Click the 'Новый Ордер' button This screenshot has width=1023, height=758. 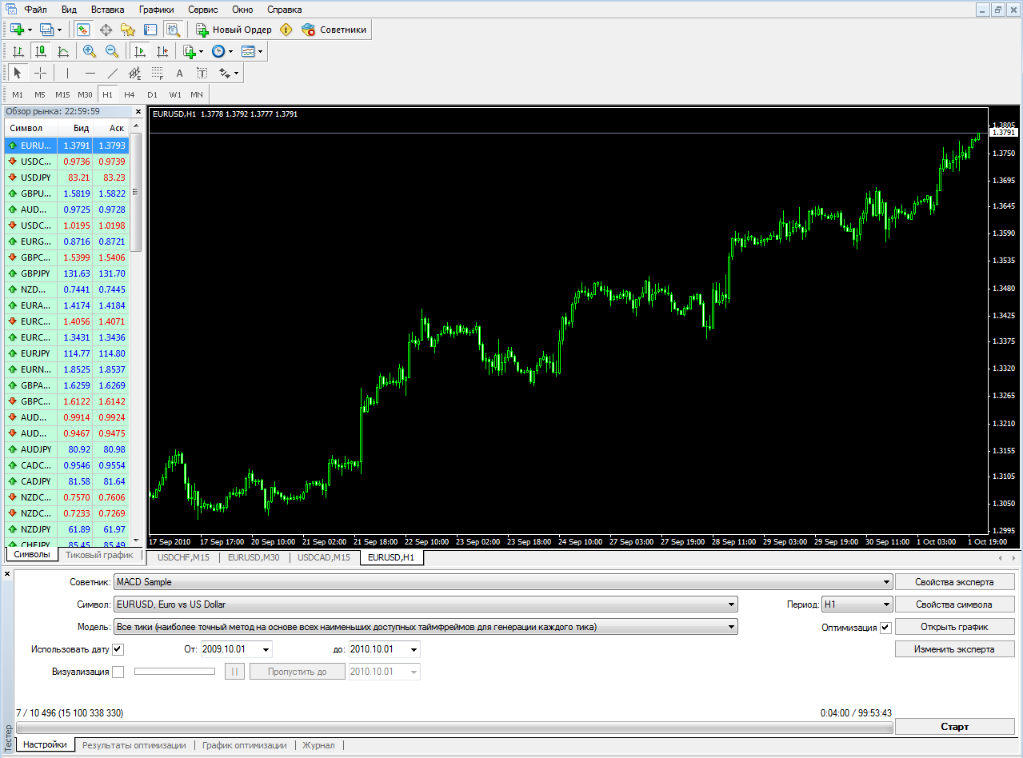(234, 30)
